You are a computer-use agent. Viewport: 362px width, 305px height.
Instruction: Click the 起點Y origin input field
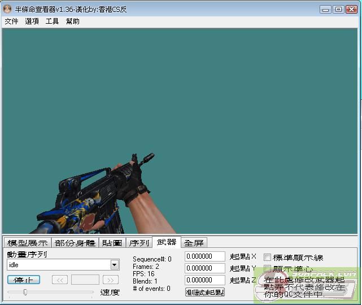coord(205,268)
